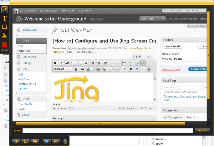Click the Undo arrow in editor toolbar
The image size is (214, 146).
coord(137,69)
